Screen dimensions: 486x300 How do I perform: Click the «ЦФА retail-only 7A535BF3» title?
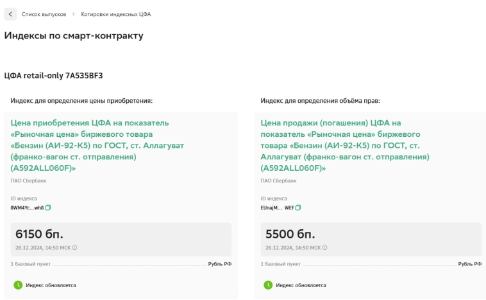tap(54, 76)
